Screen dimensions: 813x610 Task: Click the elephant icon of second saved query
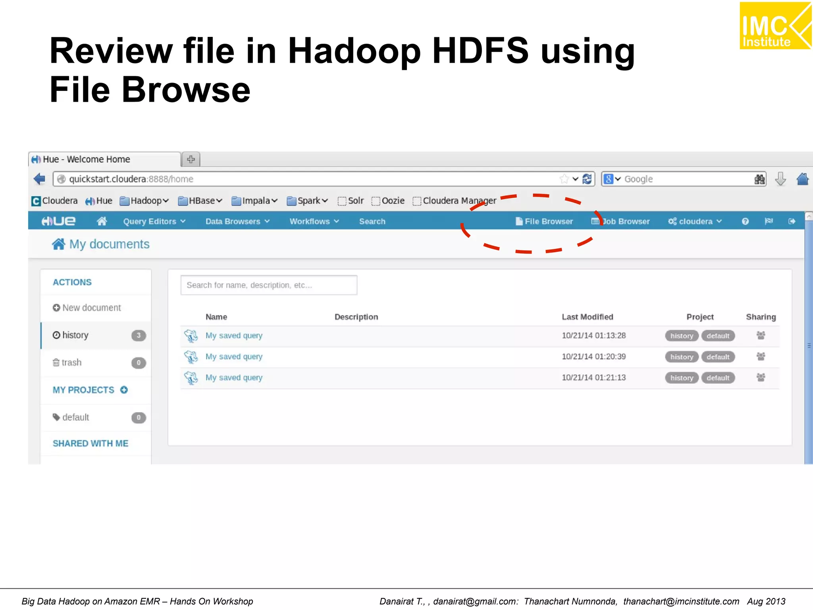(x=191, y=357)
